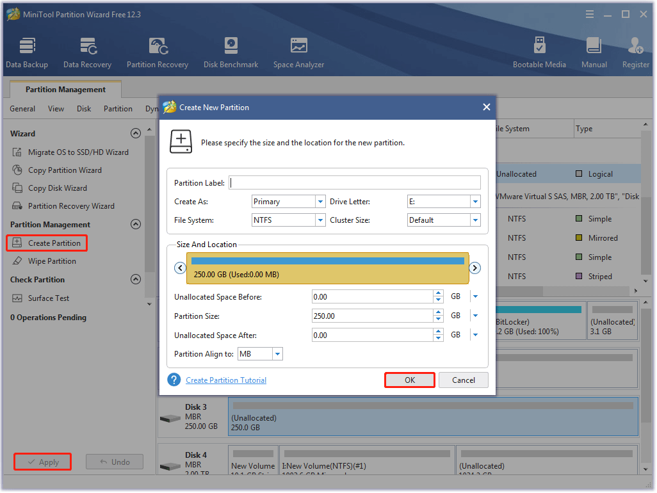Click the Register icon
657x493 pixels.
pos(635,51)
